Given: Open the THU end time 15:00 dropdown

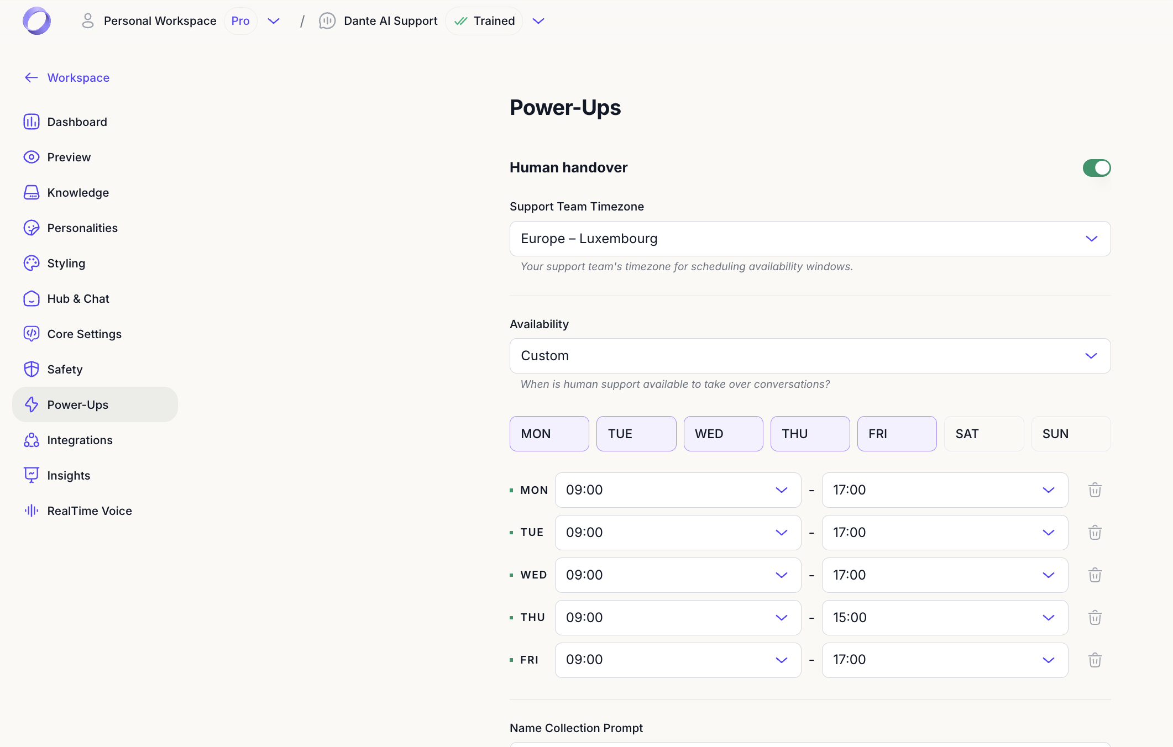Looking at the screenshot, I should (945, 618).
